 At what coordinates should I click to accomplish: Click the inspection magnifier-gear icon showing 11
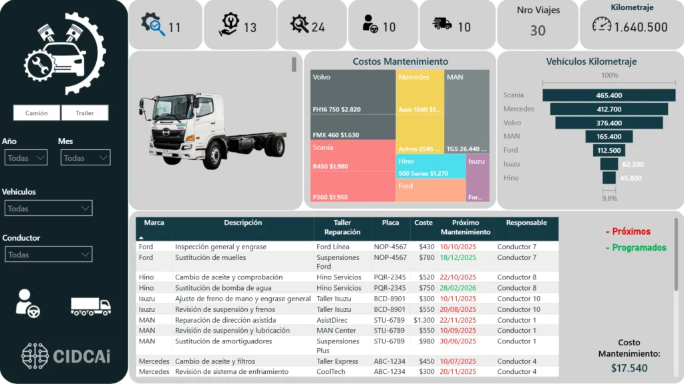click(153, 25)
